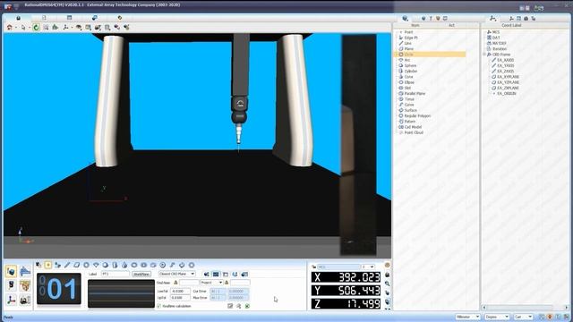Click the WorkPlane button
The width and height of the screenshot is (573, 322).
tap(141, 274)
